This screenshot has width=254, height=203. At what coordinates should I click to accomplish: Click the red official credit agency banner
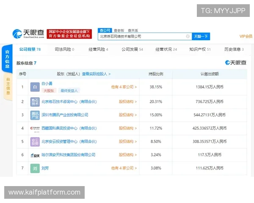pos(69,34)
